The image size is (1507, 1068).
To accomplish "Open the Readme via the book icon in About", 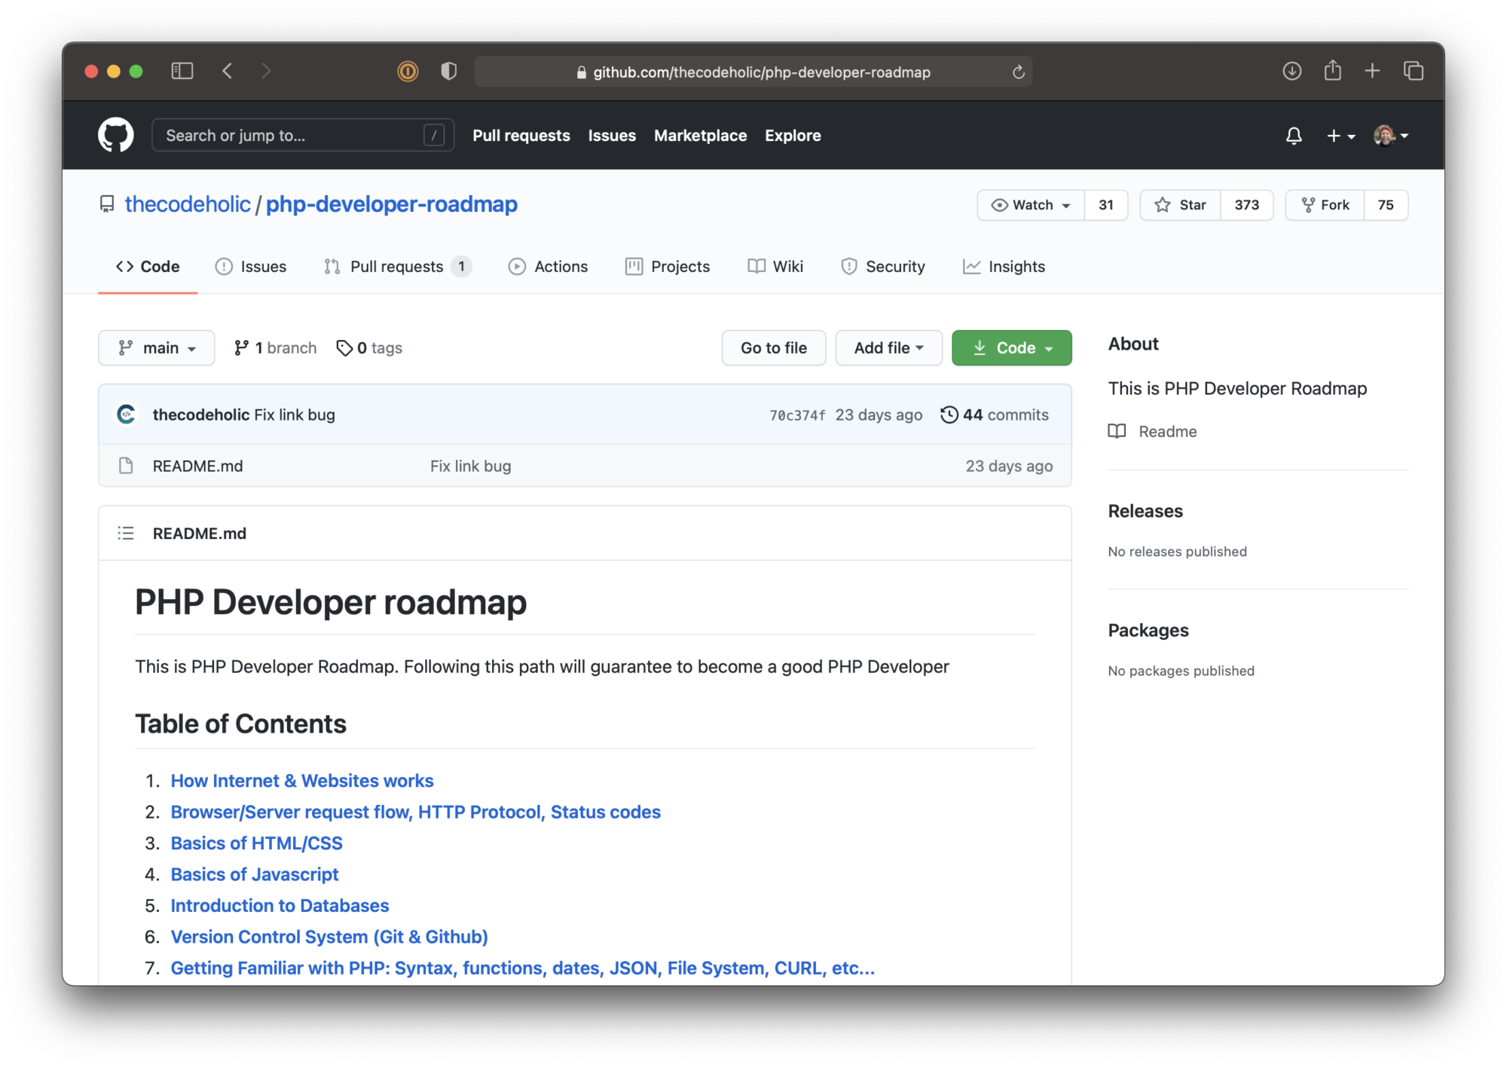I will click(x=1117, y=431).
